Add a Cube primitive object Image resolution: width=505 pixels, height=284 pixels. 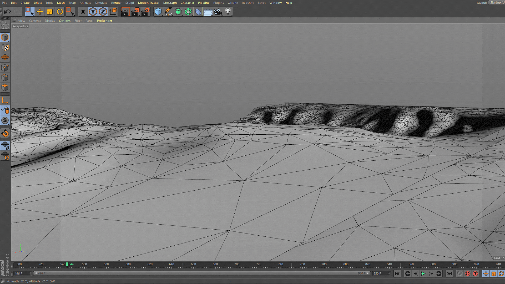click(158, 12)
